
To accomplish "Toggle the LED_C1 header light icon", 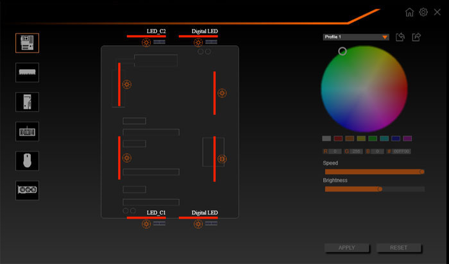I will tap(146, 224).
